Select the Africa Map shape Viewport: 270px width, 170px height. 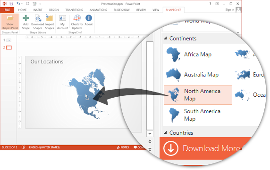point(198,54)
